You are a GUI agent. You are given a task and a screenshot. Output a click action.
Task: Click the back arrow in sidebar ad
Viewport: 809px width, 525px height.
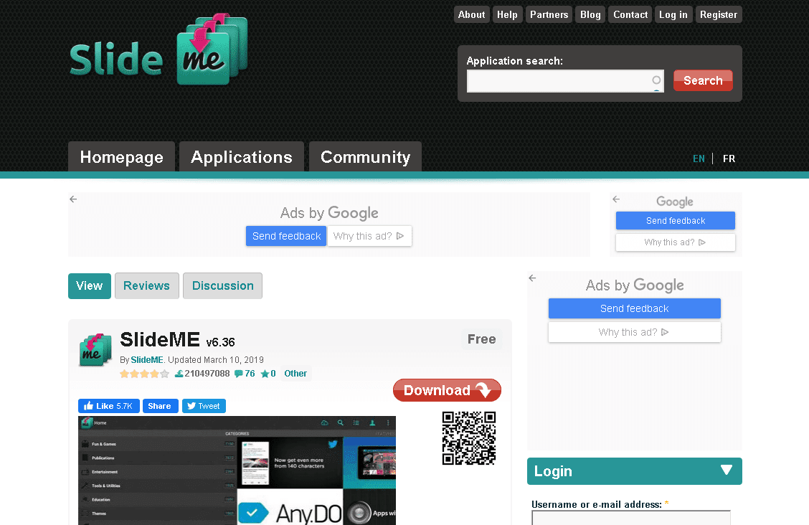pyautogui.click(x=532, y=278)
